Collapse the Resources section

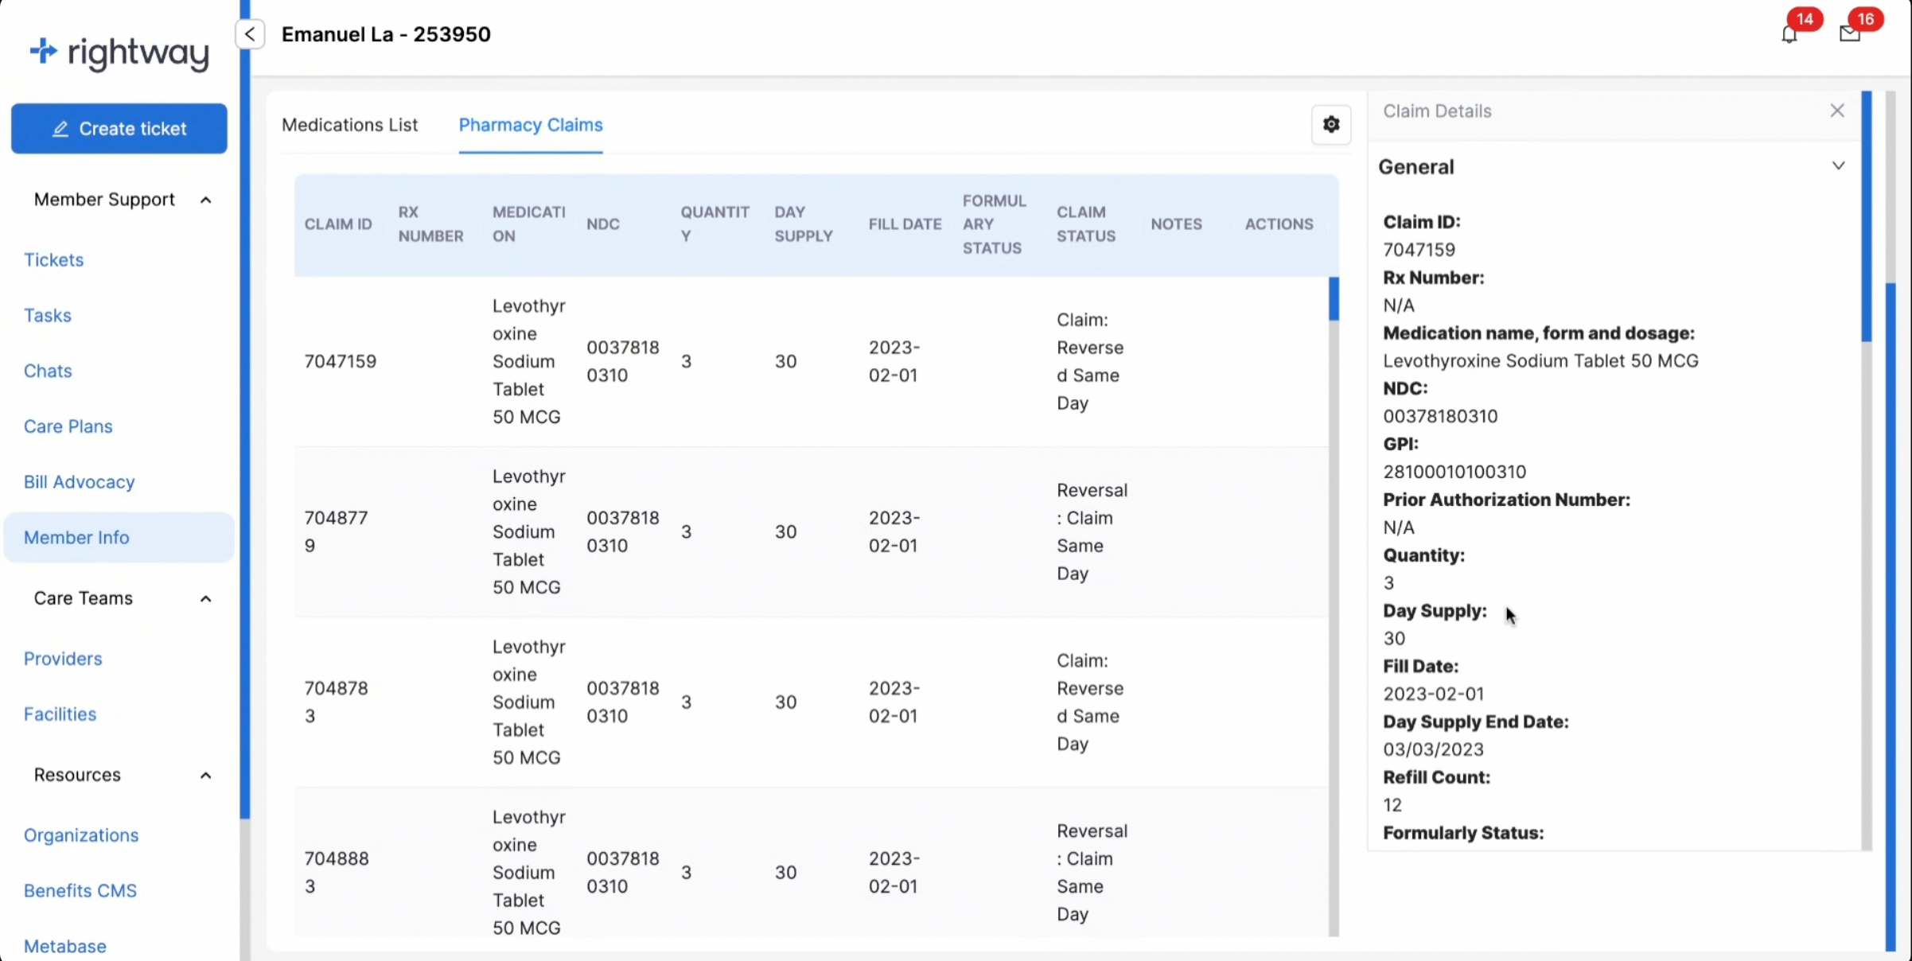coord(205,775)
